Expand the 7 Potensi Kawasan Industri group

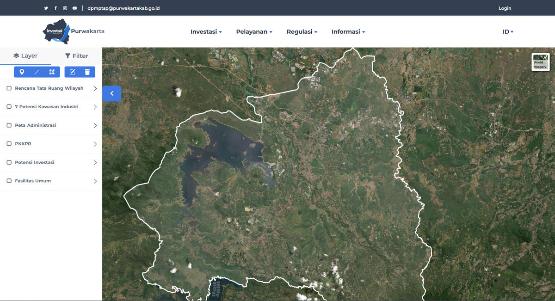pyautogui.click(x=95, y=107)
